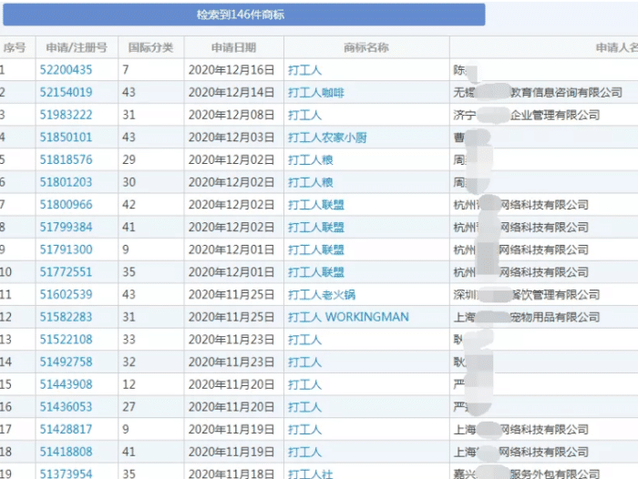Click the 检索到146件商标 banner
The image size is (638, 479).
pyautogui.click(x=244, y=15)
